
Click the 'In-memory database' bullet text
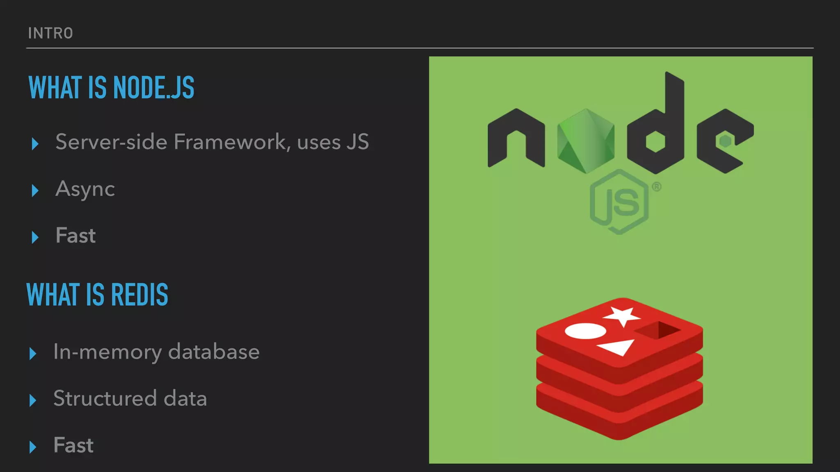click(156, 352)
